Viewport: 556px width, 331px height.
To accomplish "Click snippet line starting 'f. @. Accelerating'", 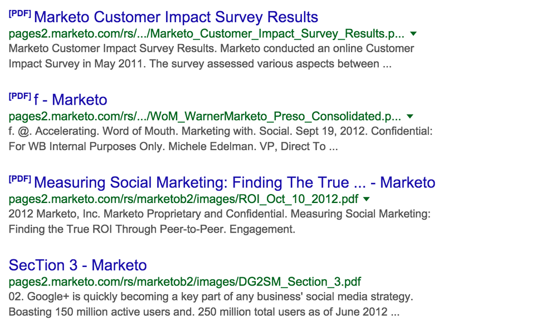I will pos(221,131).
